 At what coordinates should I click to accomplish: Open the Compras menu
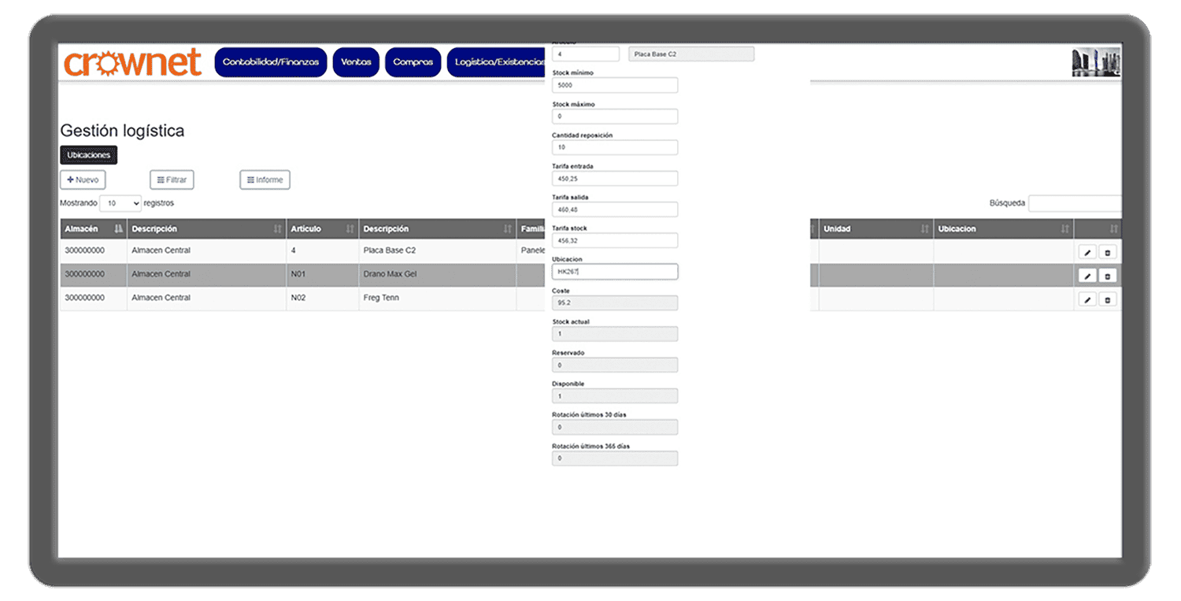413,62
